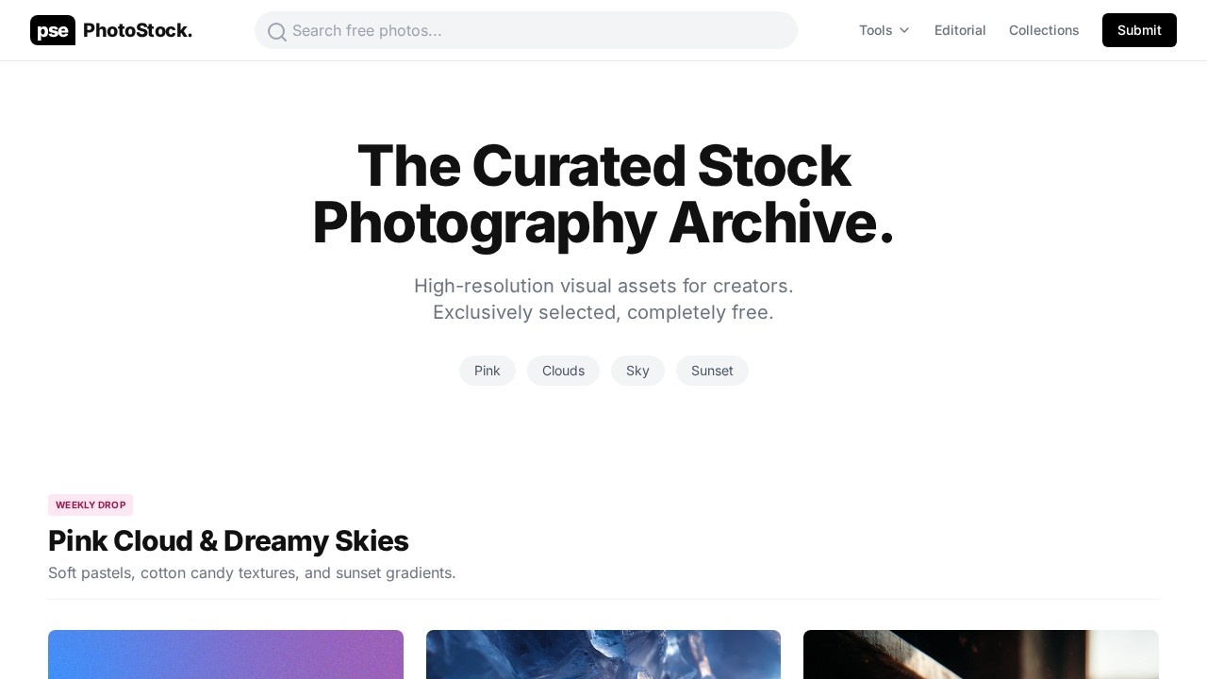Navigate to the Collections section
1207x679 pixels.
click(x=1044, y=30)
